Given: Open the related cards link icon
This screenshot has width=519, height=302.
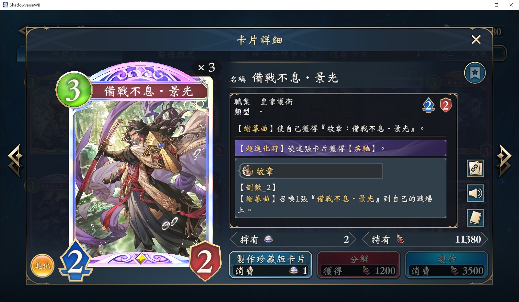Looking at the screenshot, I should 475,168.
